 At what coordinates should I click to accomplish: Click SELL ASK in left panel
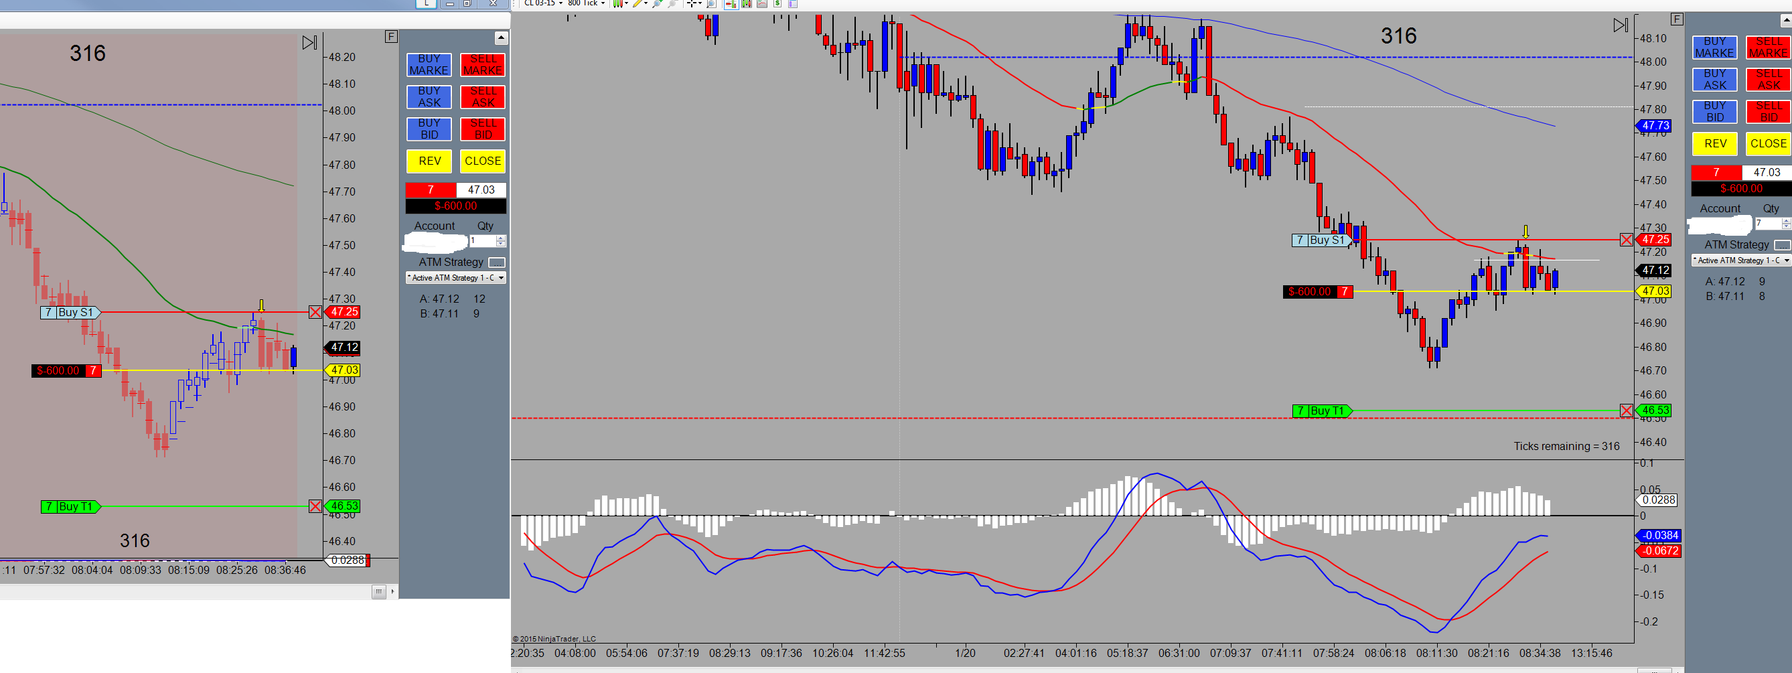coord(483,96)
